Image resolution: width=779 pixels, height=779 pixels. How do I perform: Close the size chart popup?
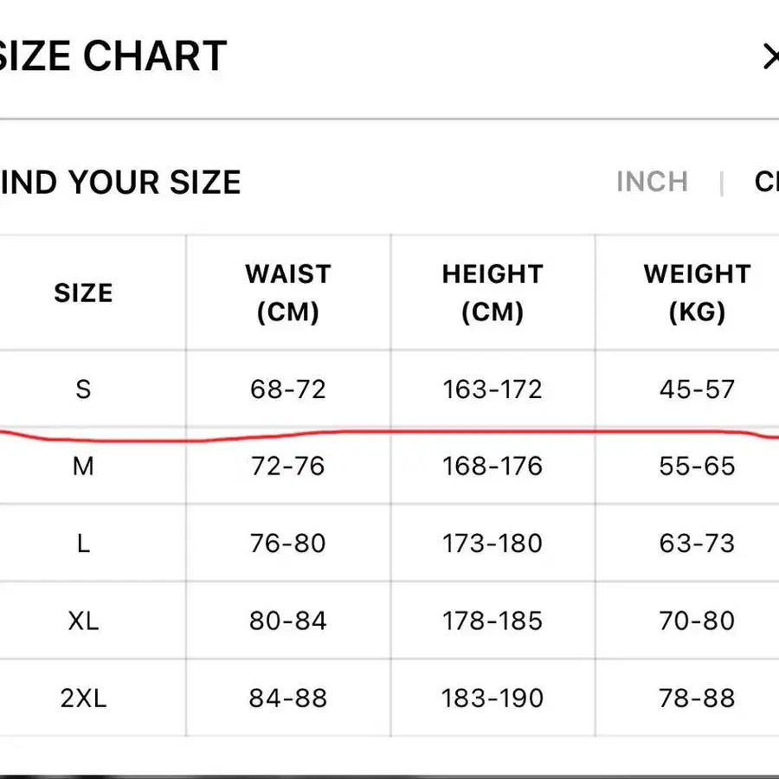[x=769, y=57]
